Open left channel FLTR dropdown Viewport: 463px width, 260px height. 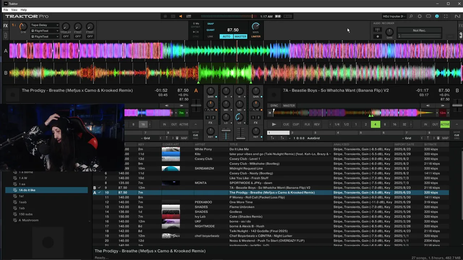click(x=211, y=110)
